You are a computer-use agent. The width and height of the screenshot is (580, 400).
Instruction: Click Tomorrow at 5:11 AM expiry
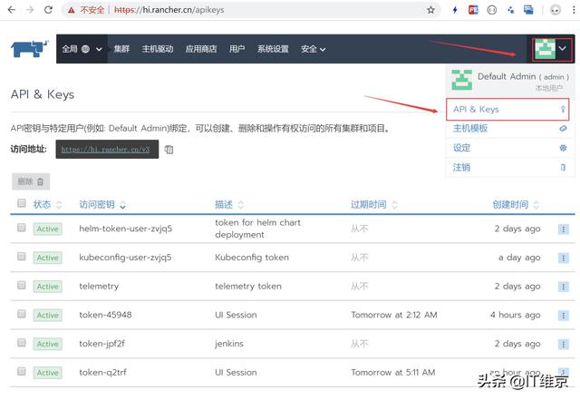click(x=392, y=372)
